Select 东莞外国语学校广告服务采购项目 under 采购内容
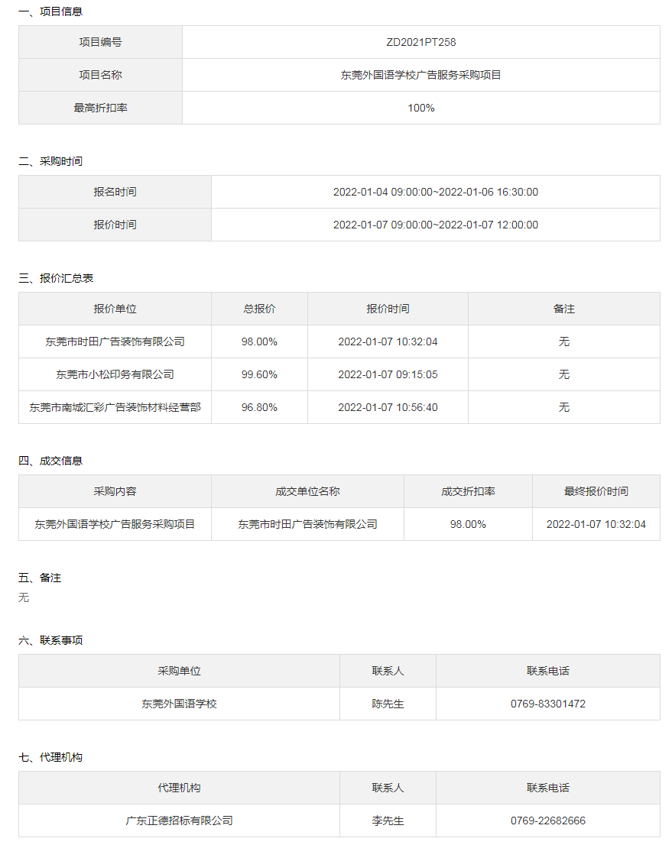Viewport: 672px width, 861px height. click(115, 524)
